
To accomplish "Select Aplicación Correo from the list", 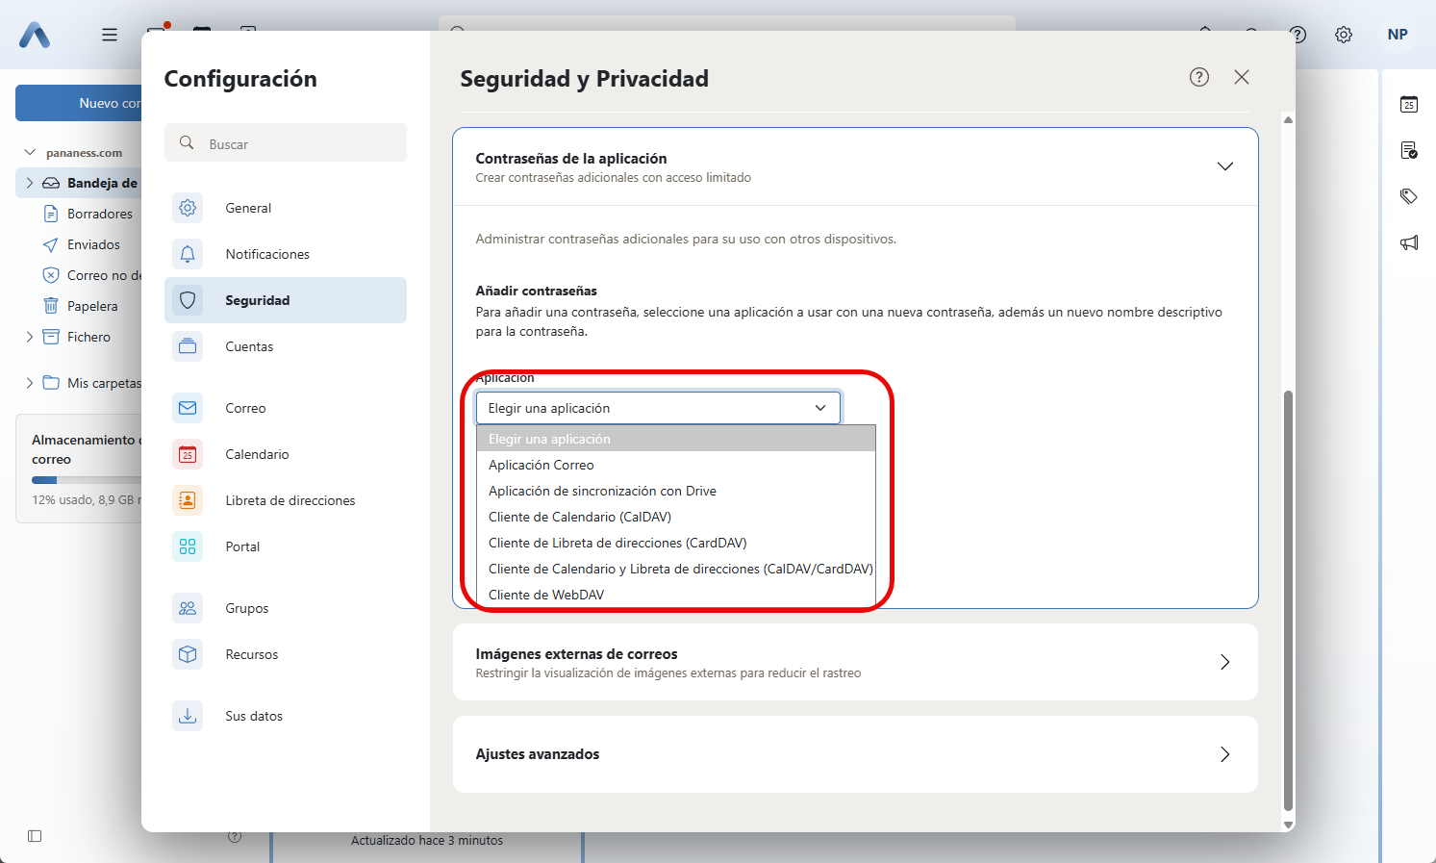I will pos(542,465).
